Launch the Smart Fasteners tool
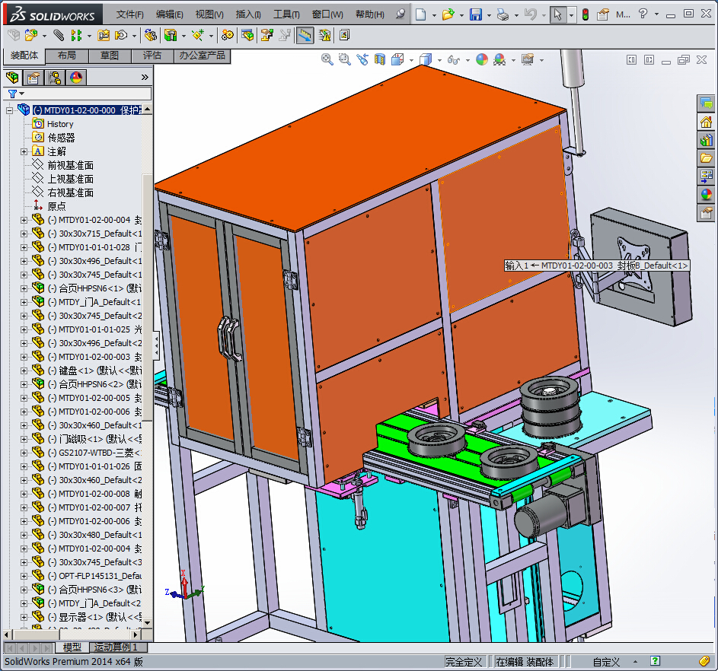 coord(104,35)
